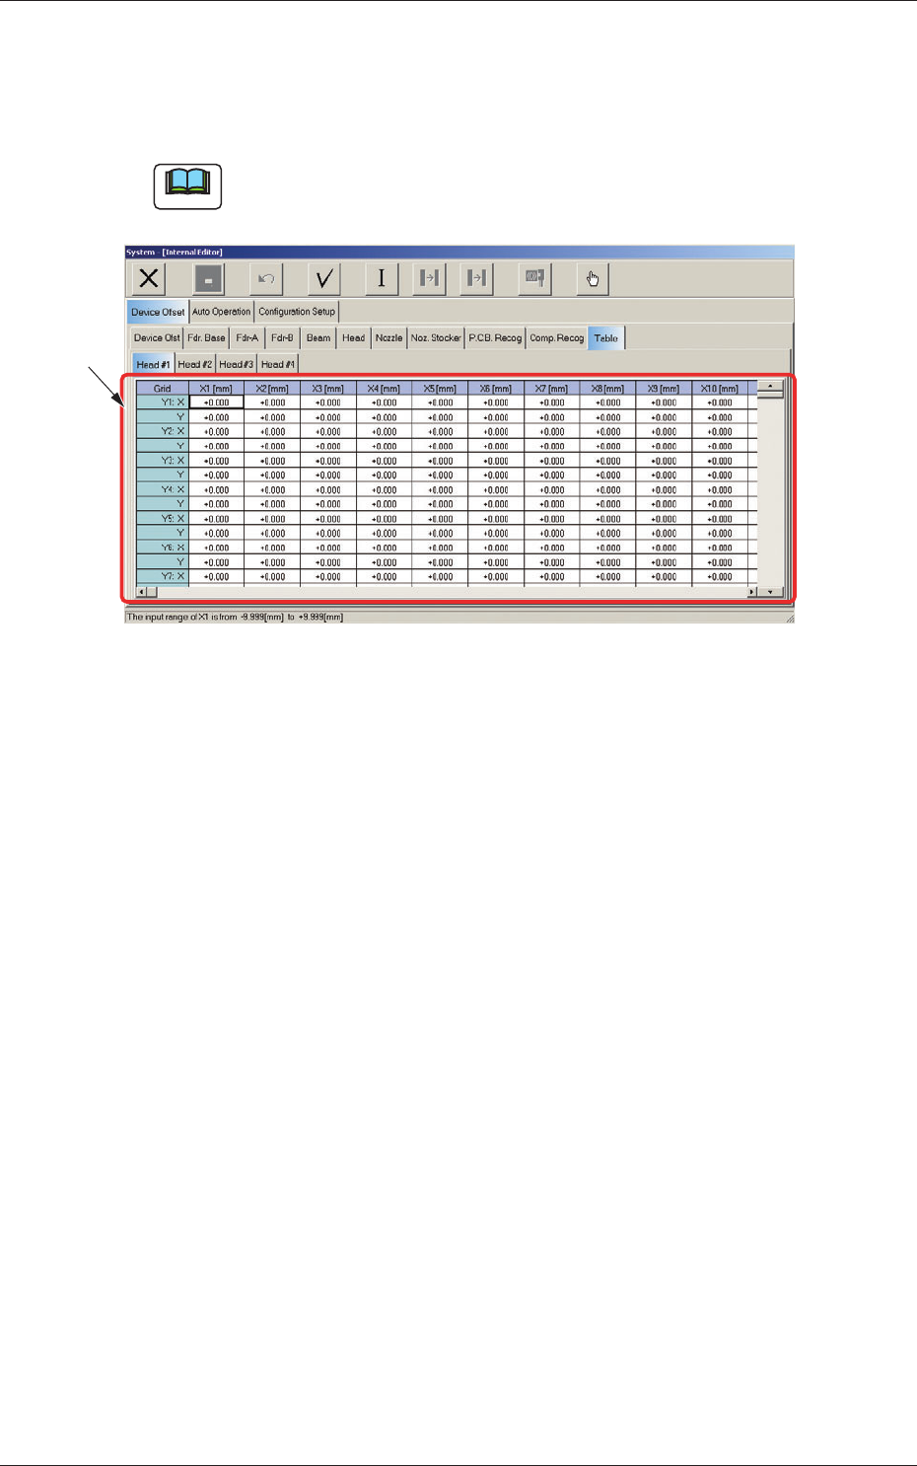Open the Fdr-A sub-tab
Image resolution: width=917 pixels, height=1466 pixels.
pos(247,338)
